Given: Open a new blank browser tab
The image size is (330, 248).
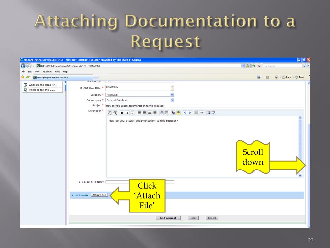Looking at the screenshot, I should [x=96, y=77].
